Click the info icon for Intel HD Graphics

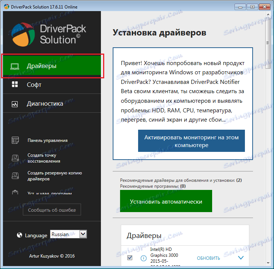(144, 258)
